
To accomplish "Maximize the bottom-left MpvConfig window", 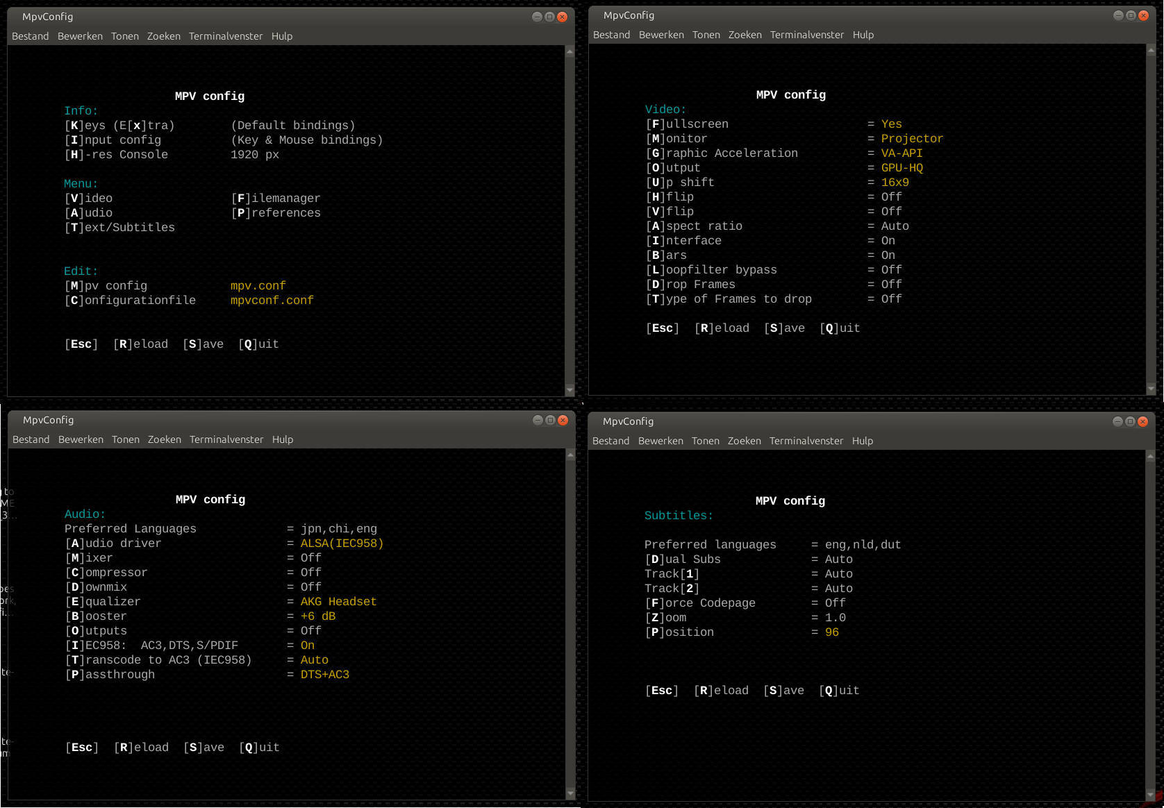I will [550, 420].
